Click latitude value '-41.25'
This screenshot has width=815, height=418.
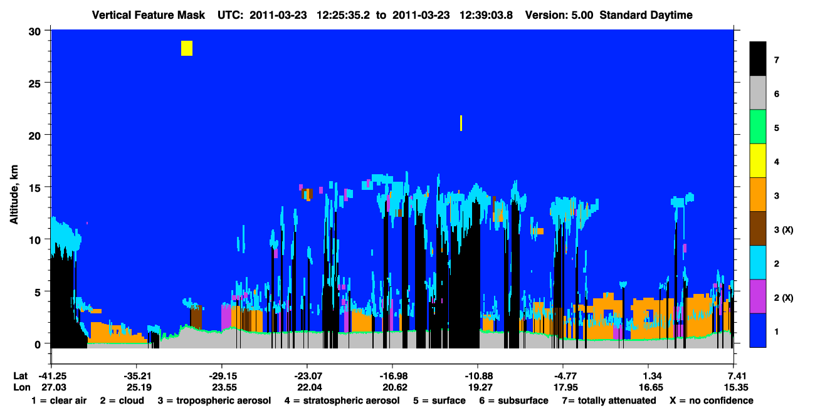53,376
